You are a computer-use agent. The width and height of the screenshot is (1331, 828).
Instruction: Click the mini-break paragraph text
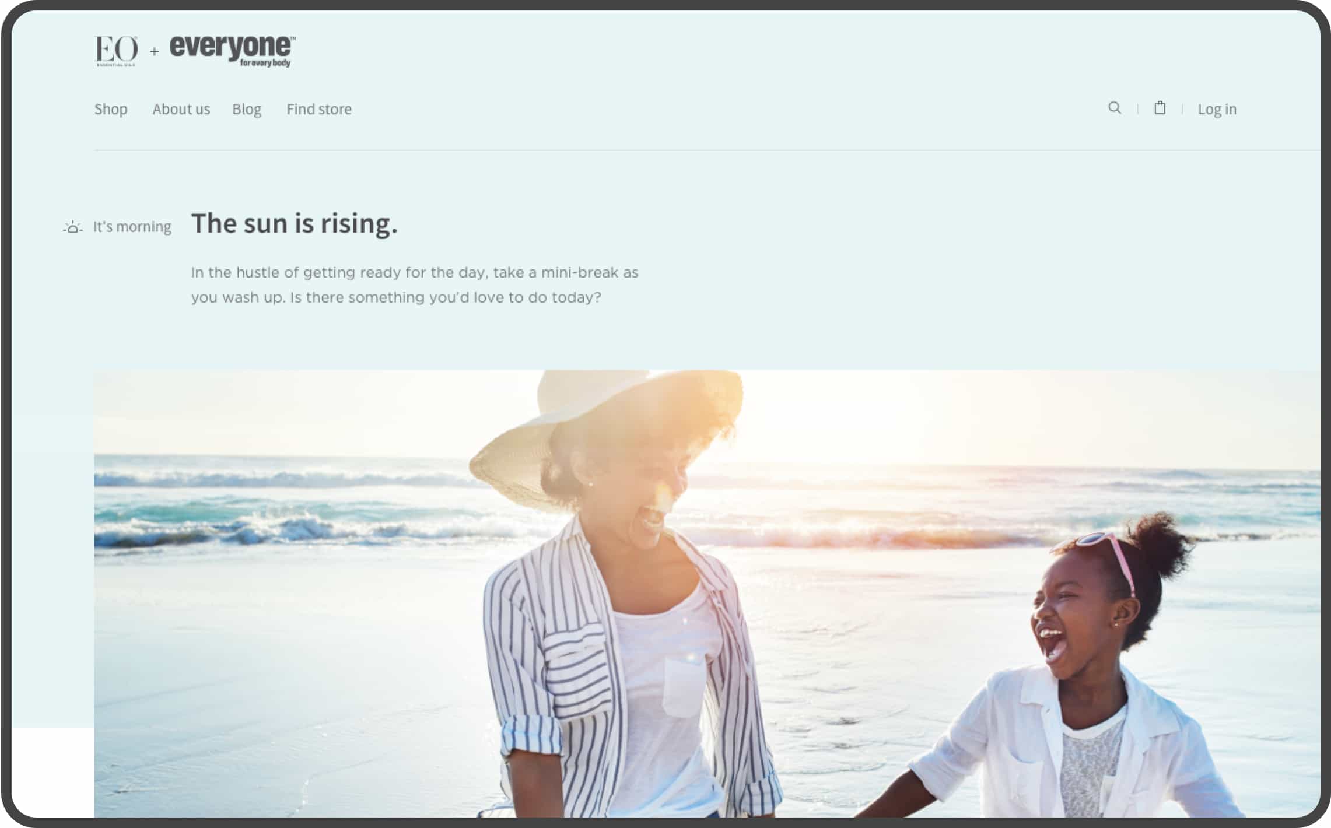415,285
